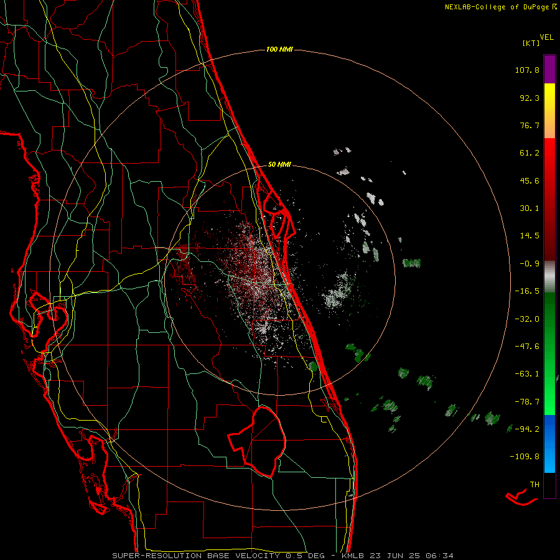The height and width of the screenshot is (560, 560).
Task: Click the purple segment of velocity color bar
Action: click(x=549, y=69)
